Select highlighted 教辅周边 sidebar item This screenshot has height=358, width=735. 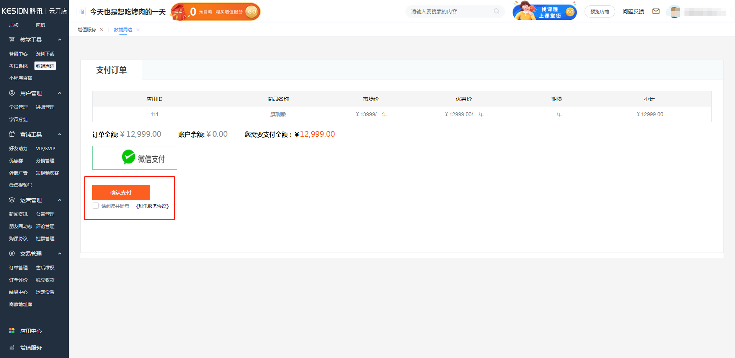(x=45, y=66)
